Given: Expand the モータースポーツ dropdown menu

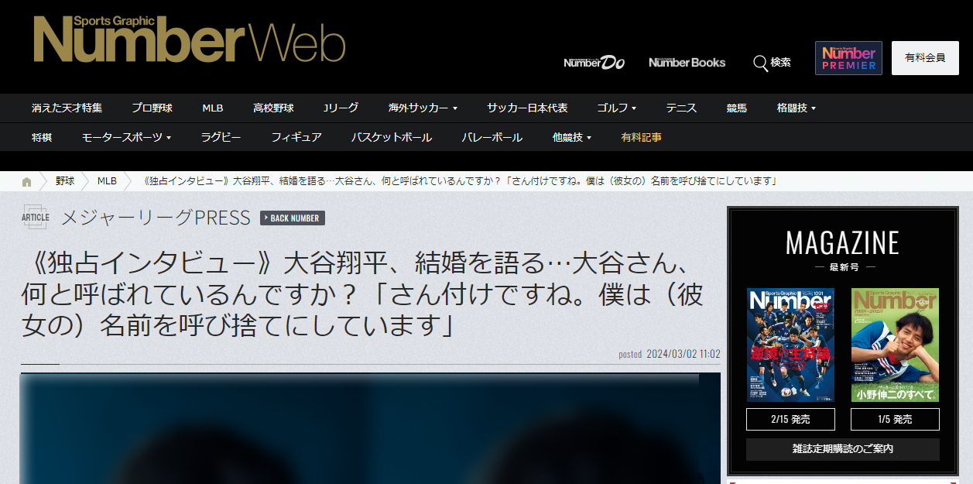Looking at the screenshot, I should point(126,138).
